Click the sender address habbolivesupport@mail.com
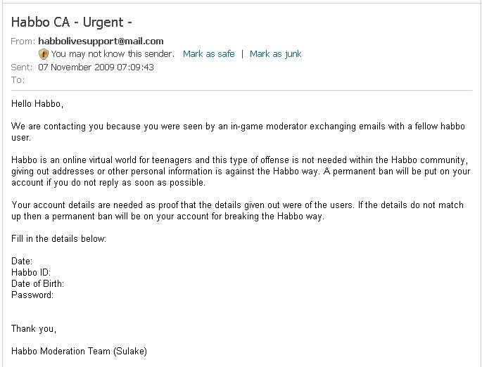This screenshot has height=367, width=482. [101, 41]
